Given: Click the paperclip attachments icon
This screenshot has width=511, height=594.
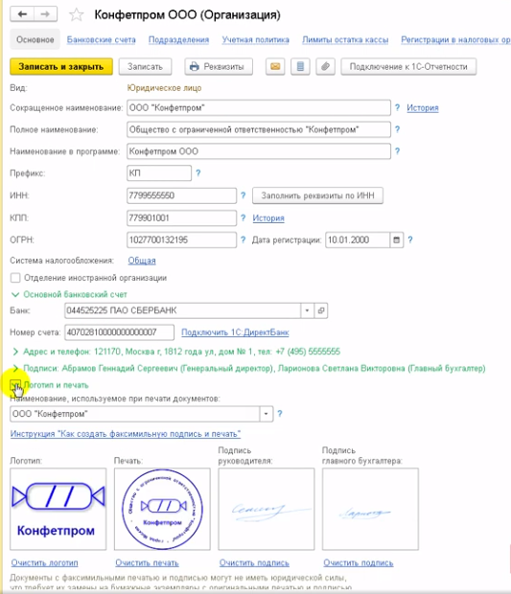Looking at the screenshot, I should pyautogui.click(x=325, y=67).
